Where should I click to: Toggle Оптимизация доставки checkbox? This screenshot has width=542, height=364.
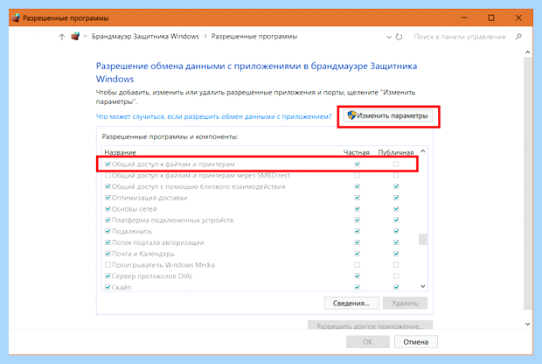click(x=108, y=198)
